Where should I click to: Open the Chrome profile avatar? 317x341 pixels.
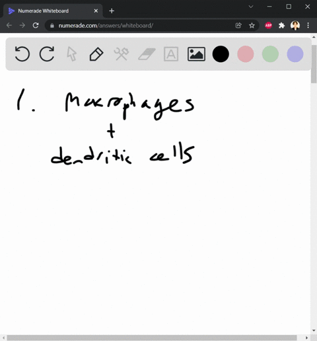tap(295, 26)
